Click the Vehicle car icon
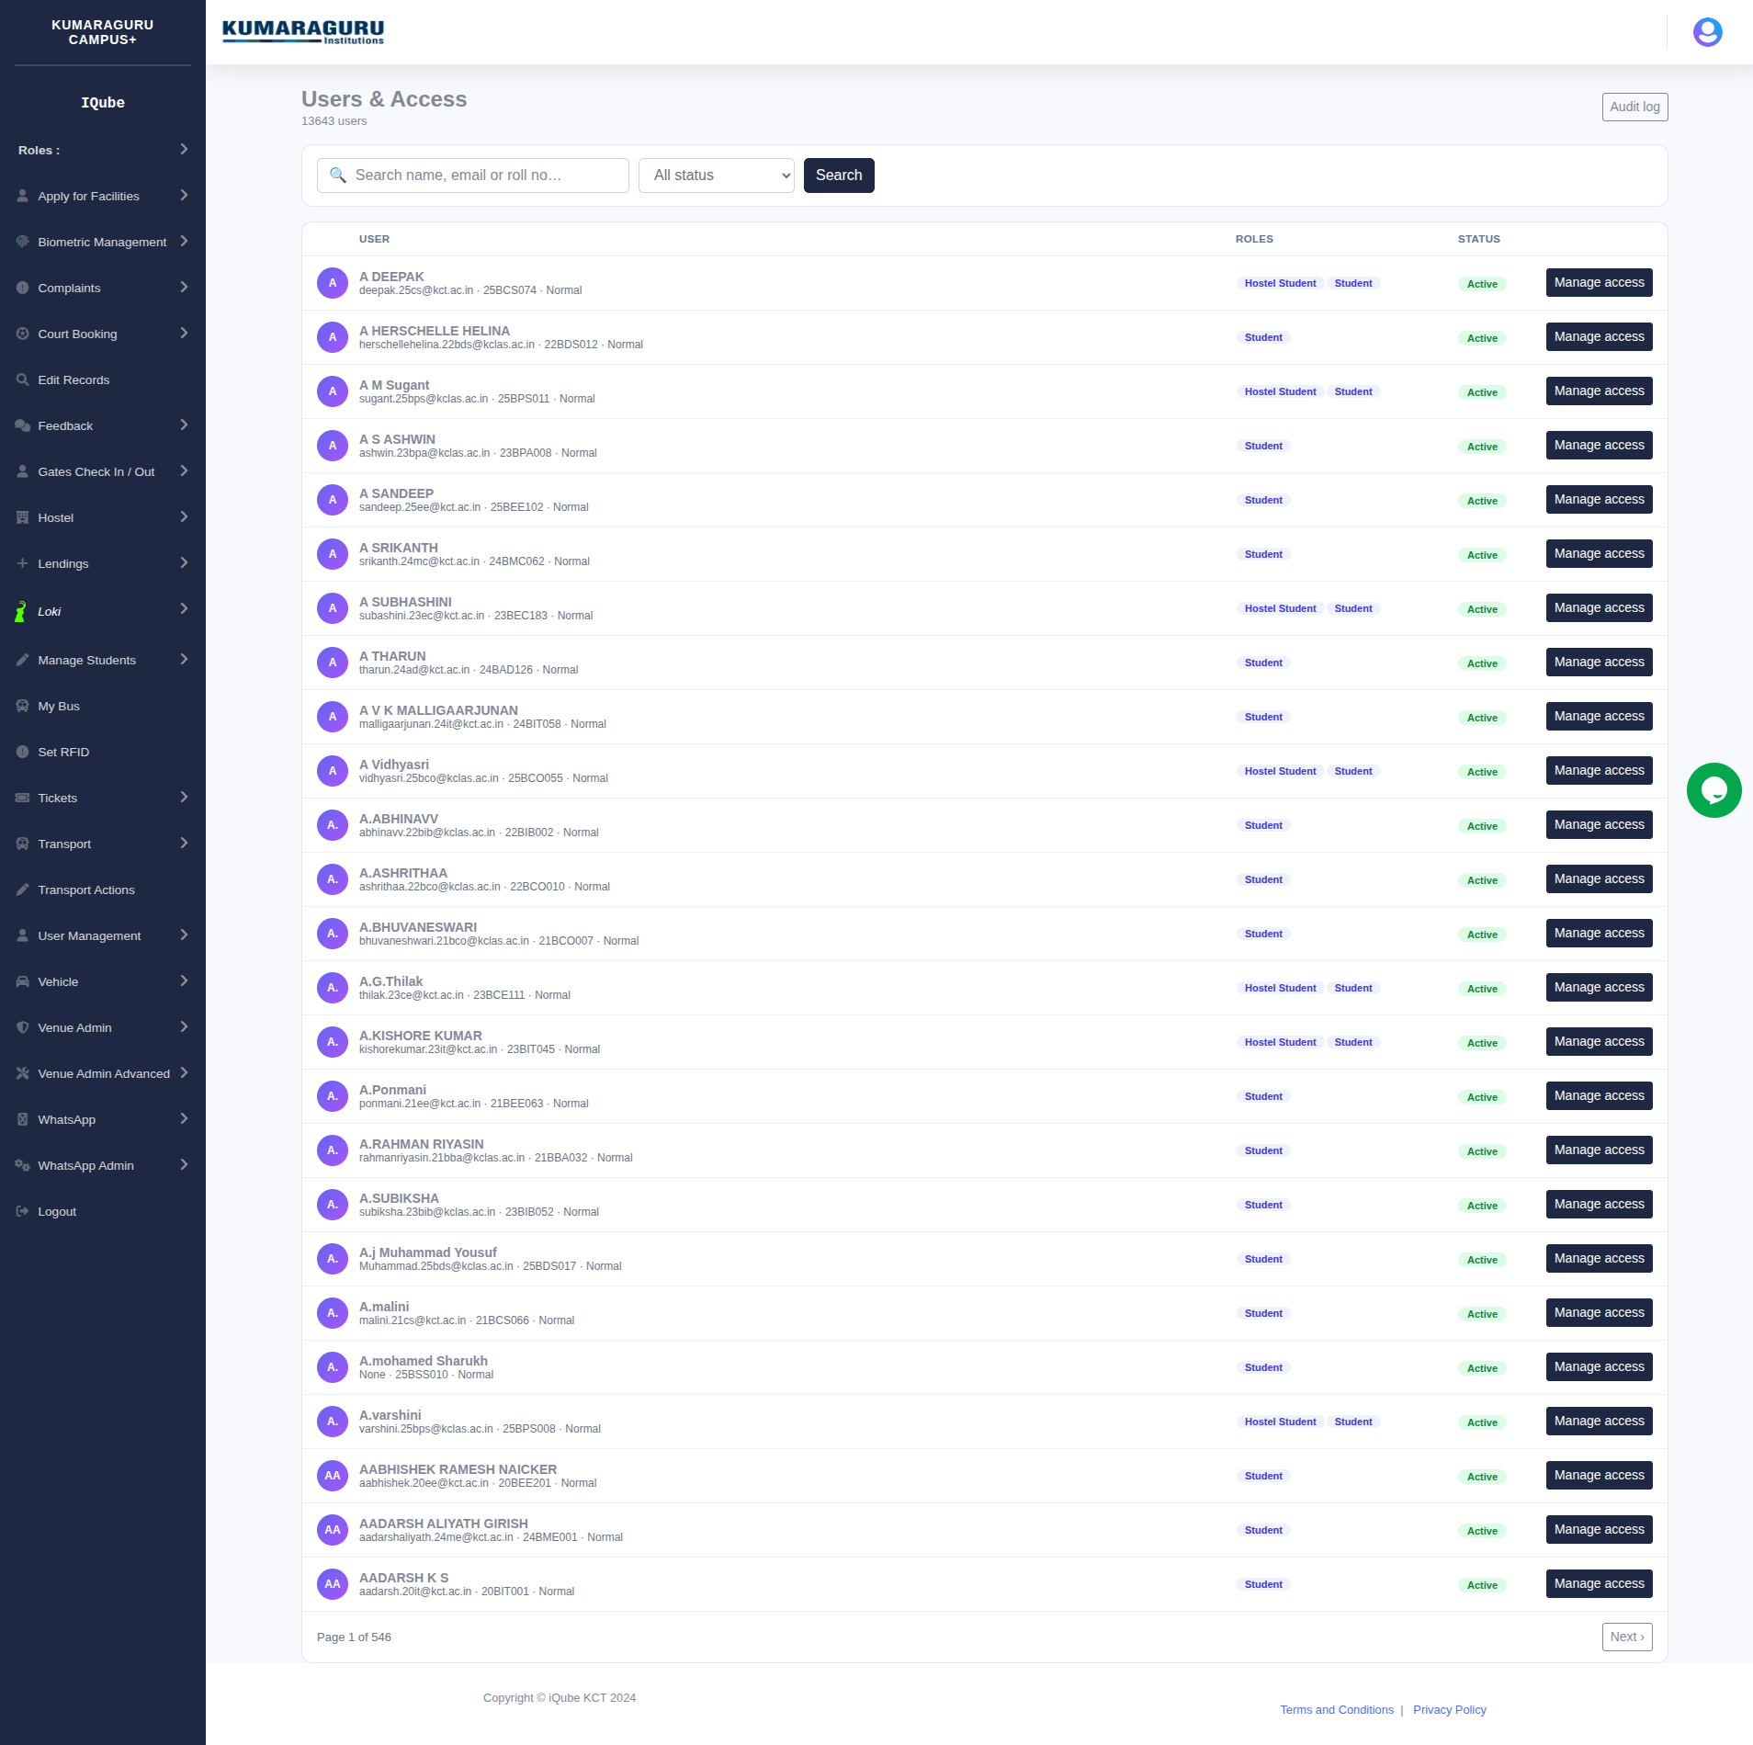The image size is (1753, 1745). [x=23, y=981]
